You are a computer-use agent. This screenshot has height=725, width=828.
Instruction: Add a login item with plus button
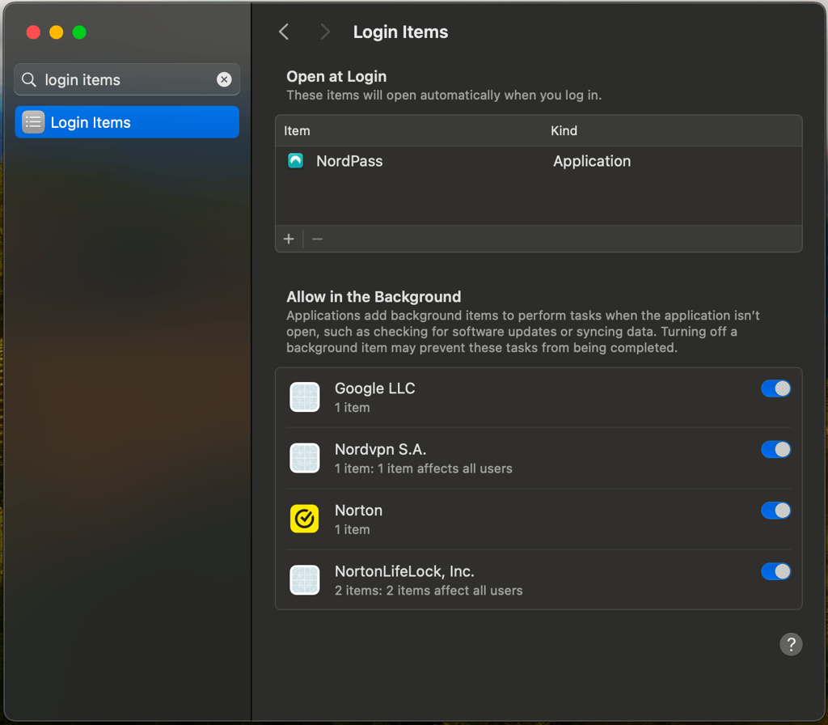[289, 239]
